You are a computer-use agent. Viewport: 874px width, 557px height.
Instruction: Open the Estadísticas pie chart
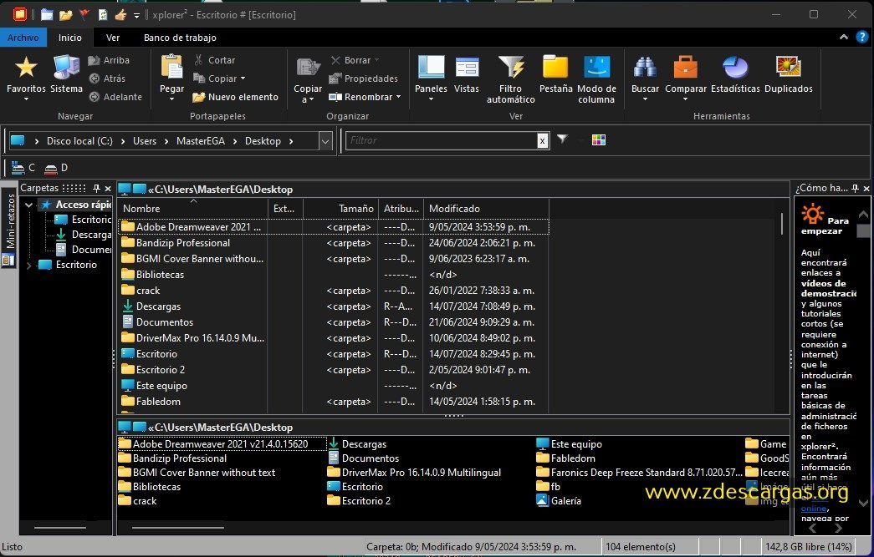coord(735,74)
